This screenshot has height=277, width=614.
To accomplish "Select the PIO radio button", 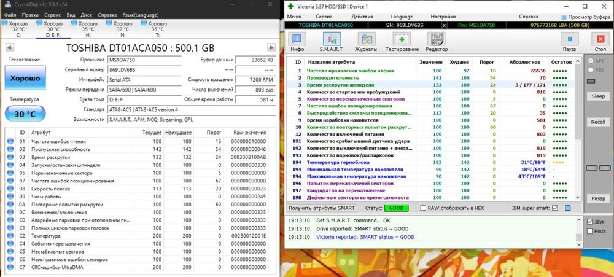I will click(x=591, y=70).
